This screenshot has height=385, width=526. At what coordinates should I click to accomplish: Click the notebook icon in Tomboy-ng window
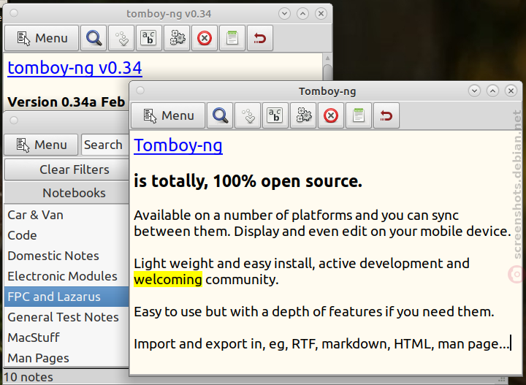point(359,115)
